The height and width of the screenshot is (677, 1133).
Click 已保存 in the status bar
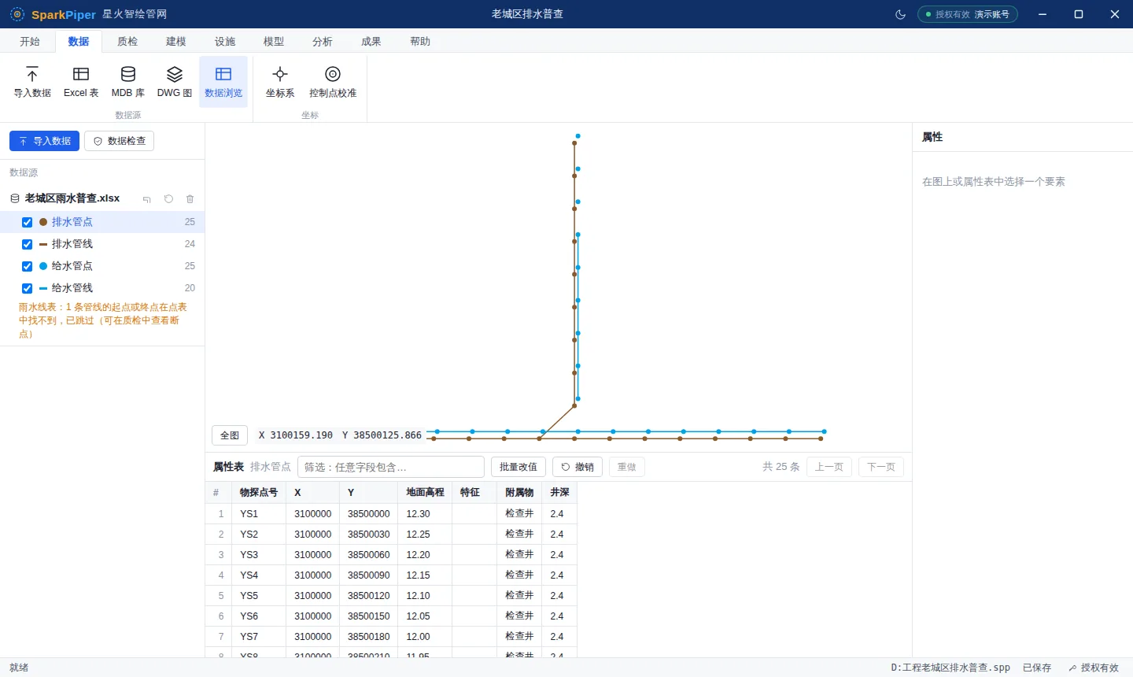point(1037,668)
